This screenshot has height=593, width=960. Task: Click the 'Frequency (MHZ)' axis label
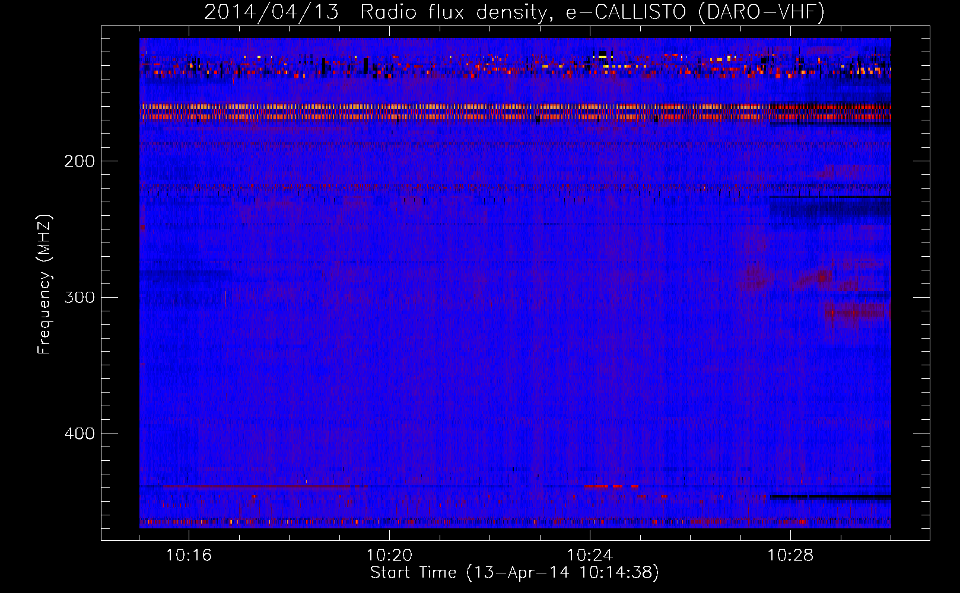tap(44, 285)
